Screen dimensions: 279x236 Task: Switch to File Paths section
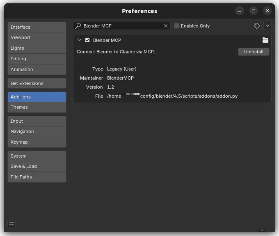point(37,177)
